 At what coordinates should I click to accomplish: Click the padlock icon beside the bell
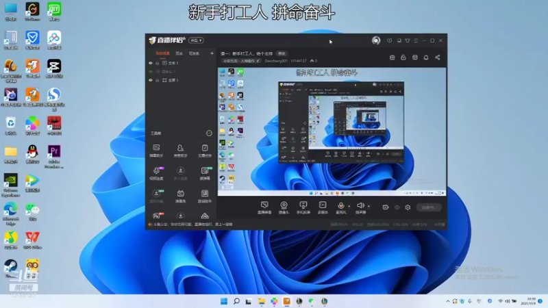(x=403, y=57)
